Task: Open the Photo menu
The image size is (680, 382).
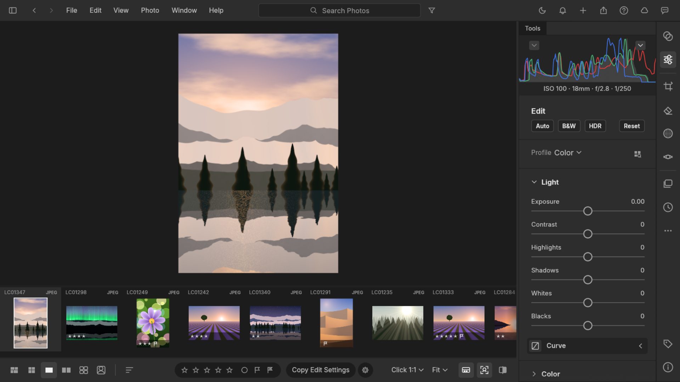Action: 150,11
